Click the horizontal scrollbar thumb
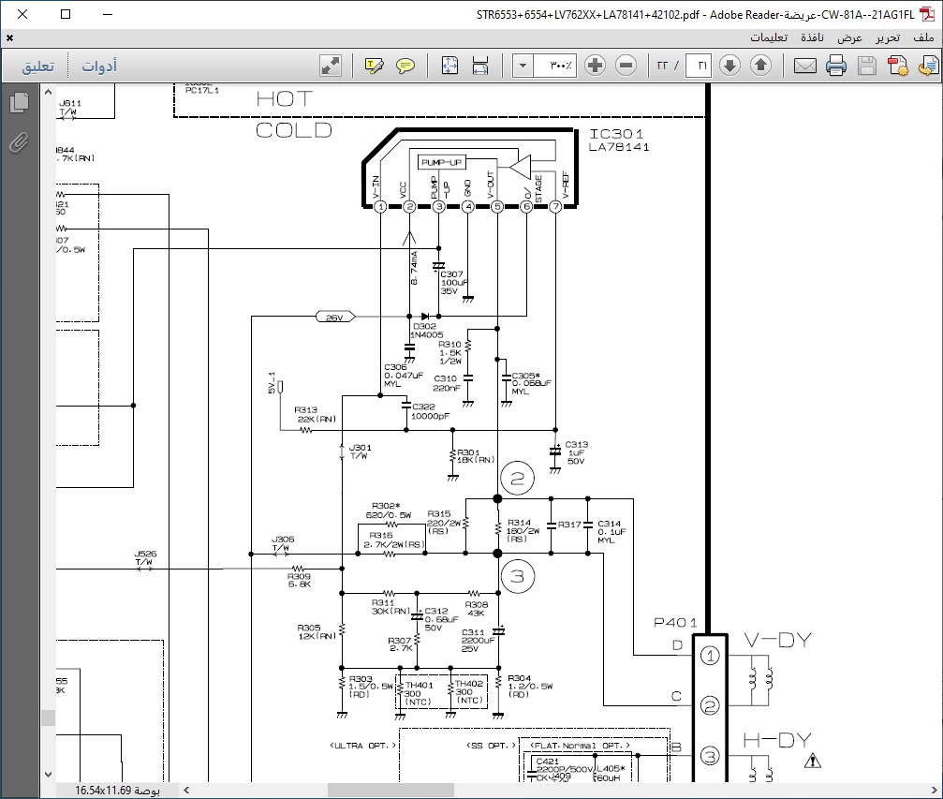The image size is (943, 799). tap(390, 790)
